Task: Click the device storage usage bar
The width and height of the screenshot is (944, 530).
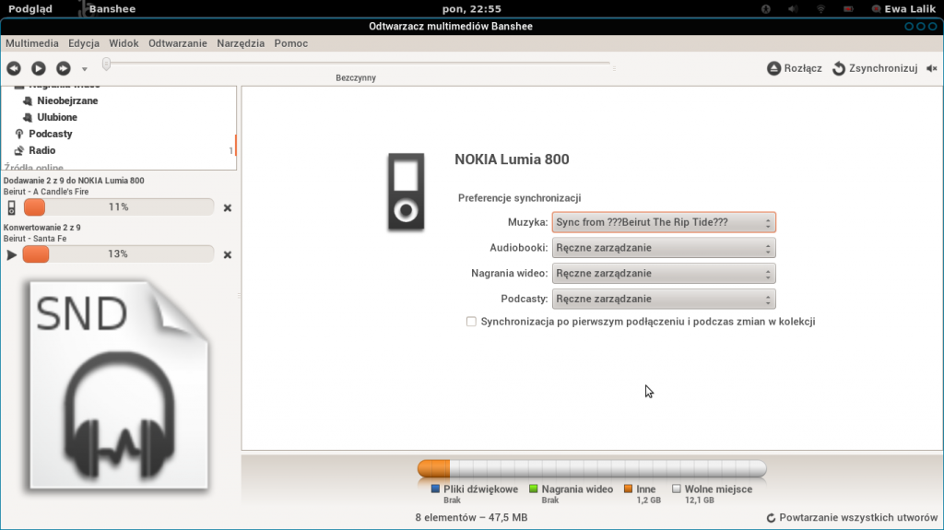Action: [592, 468]
